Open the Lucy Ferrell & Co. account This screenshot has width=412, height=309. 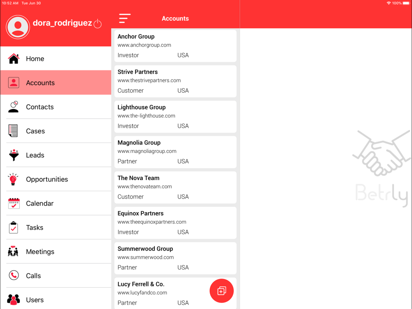click(x=175, y=293)
